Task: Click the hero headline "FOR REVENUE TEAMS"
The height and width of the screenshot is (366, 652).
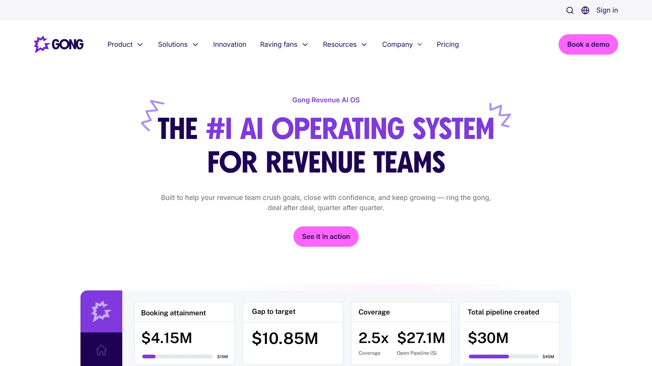Action: click(x=326, y=162)
